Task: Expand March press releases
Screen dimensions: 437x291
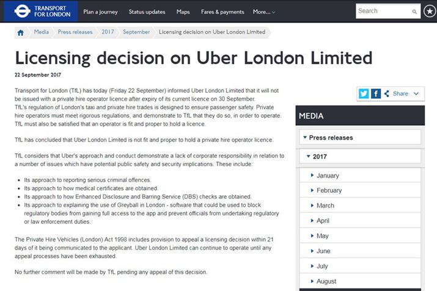Action: click(x=325, y=206)
